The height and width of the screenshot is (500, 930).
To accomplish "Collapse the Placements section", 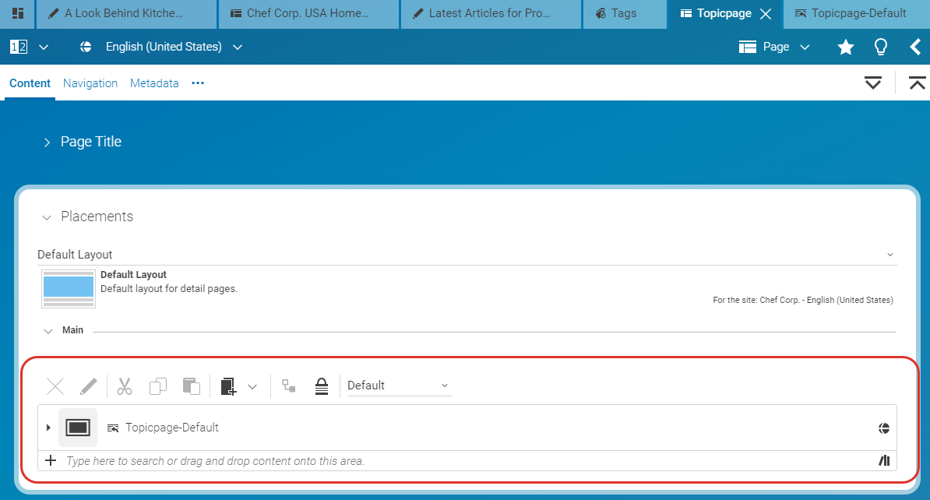I will click(x=47, y=217).
